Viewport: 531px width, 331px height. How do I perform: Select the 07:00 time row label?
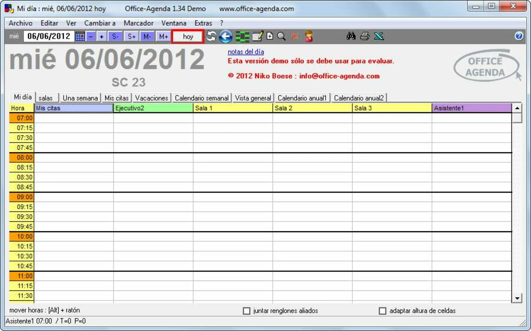click(x=22, y=118)
